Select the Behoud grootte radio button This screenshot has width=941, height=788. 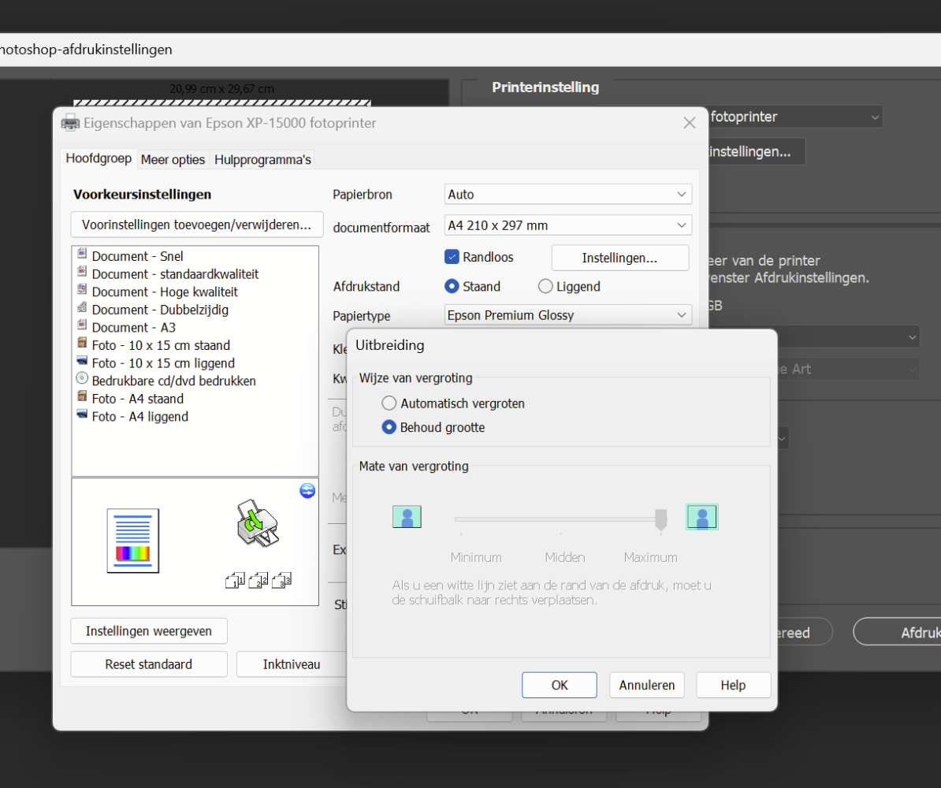tap(389, 428)
